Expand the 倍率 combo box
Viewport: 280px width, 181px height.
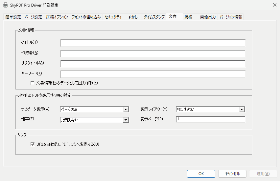(94, 120)
